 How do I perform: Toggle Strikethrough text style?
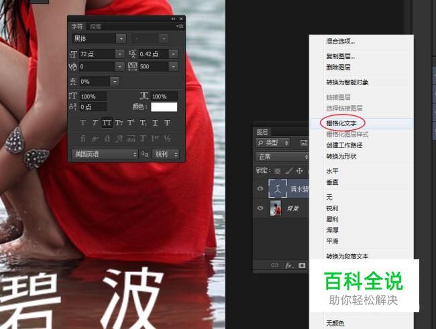click(x=167, y=123)
